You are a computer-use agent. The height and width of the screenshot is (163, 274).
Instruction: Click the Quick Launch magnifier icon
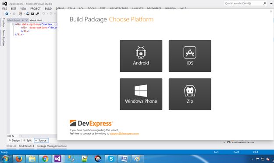point(265,3)
